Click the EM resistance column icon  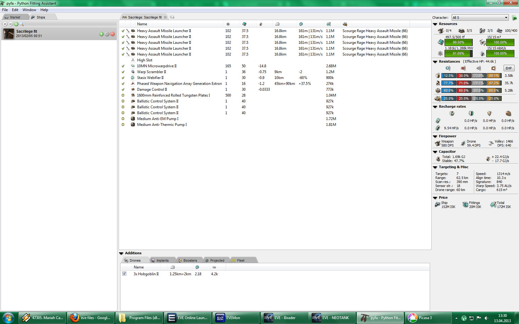(x=448, y=68)
